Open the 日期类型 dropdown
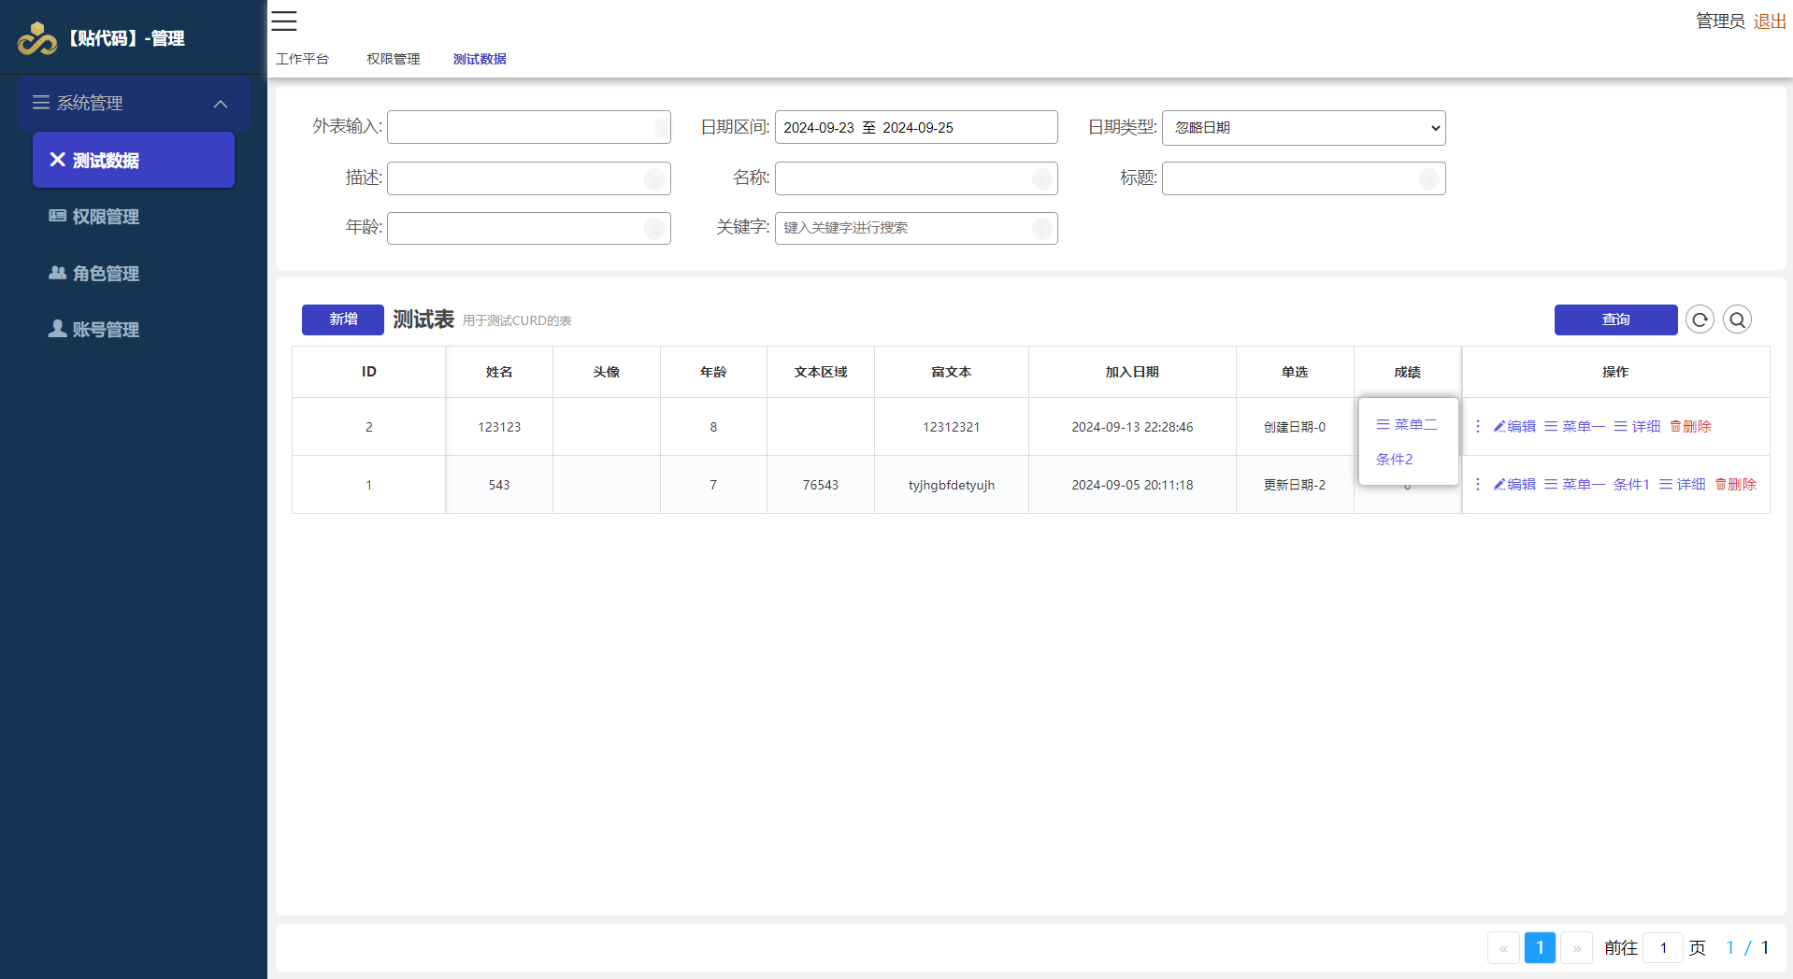 pyautogui.click(x=1303, y=128)
